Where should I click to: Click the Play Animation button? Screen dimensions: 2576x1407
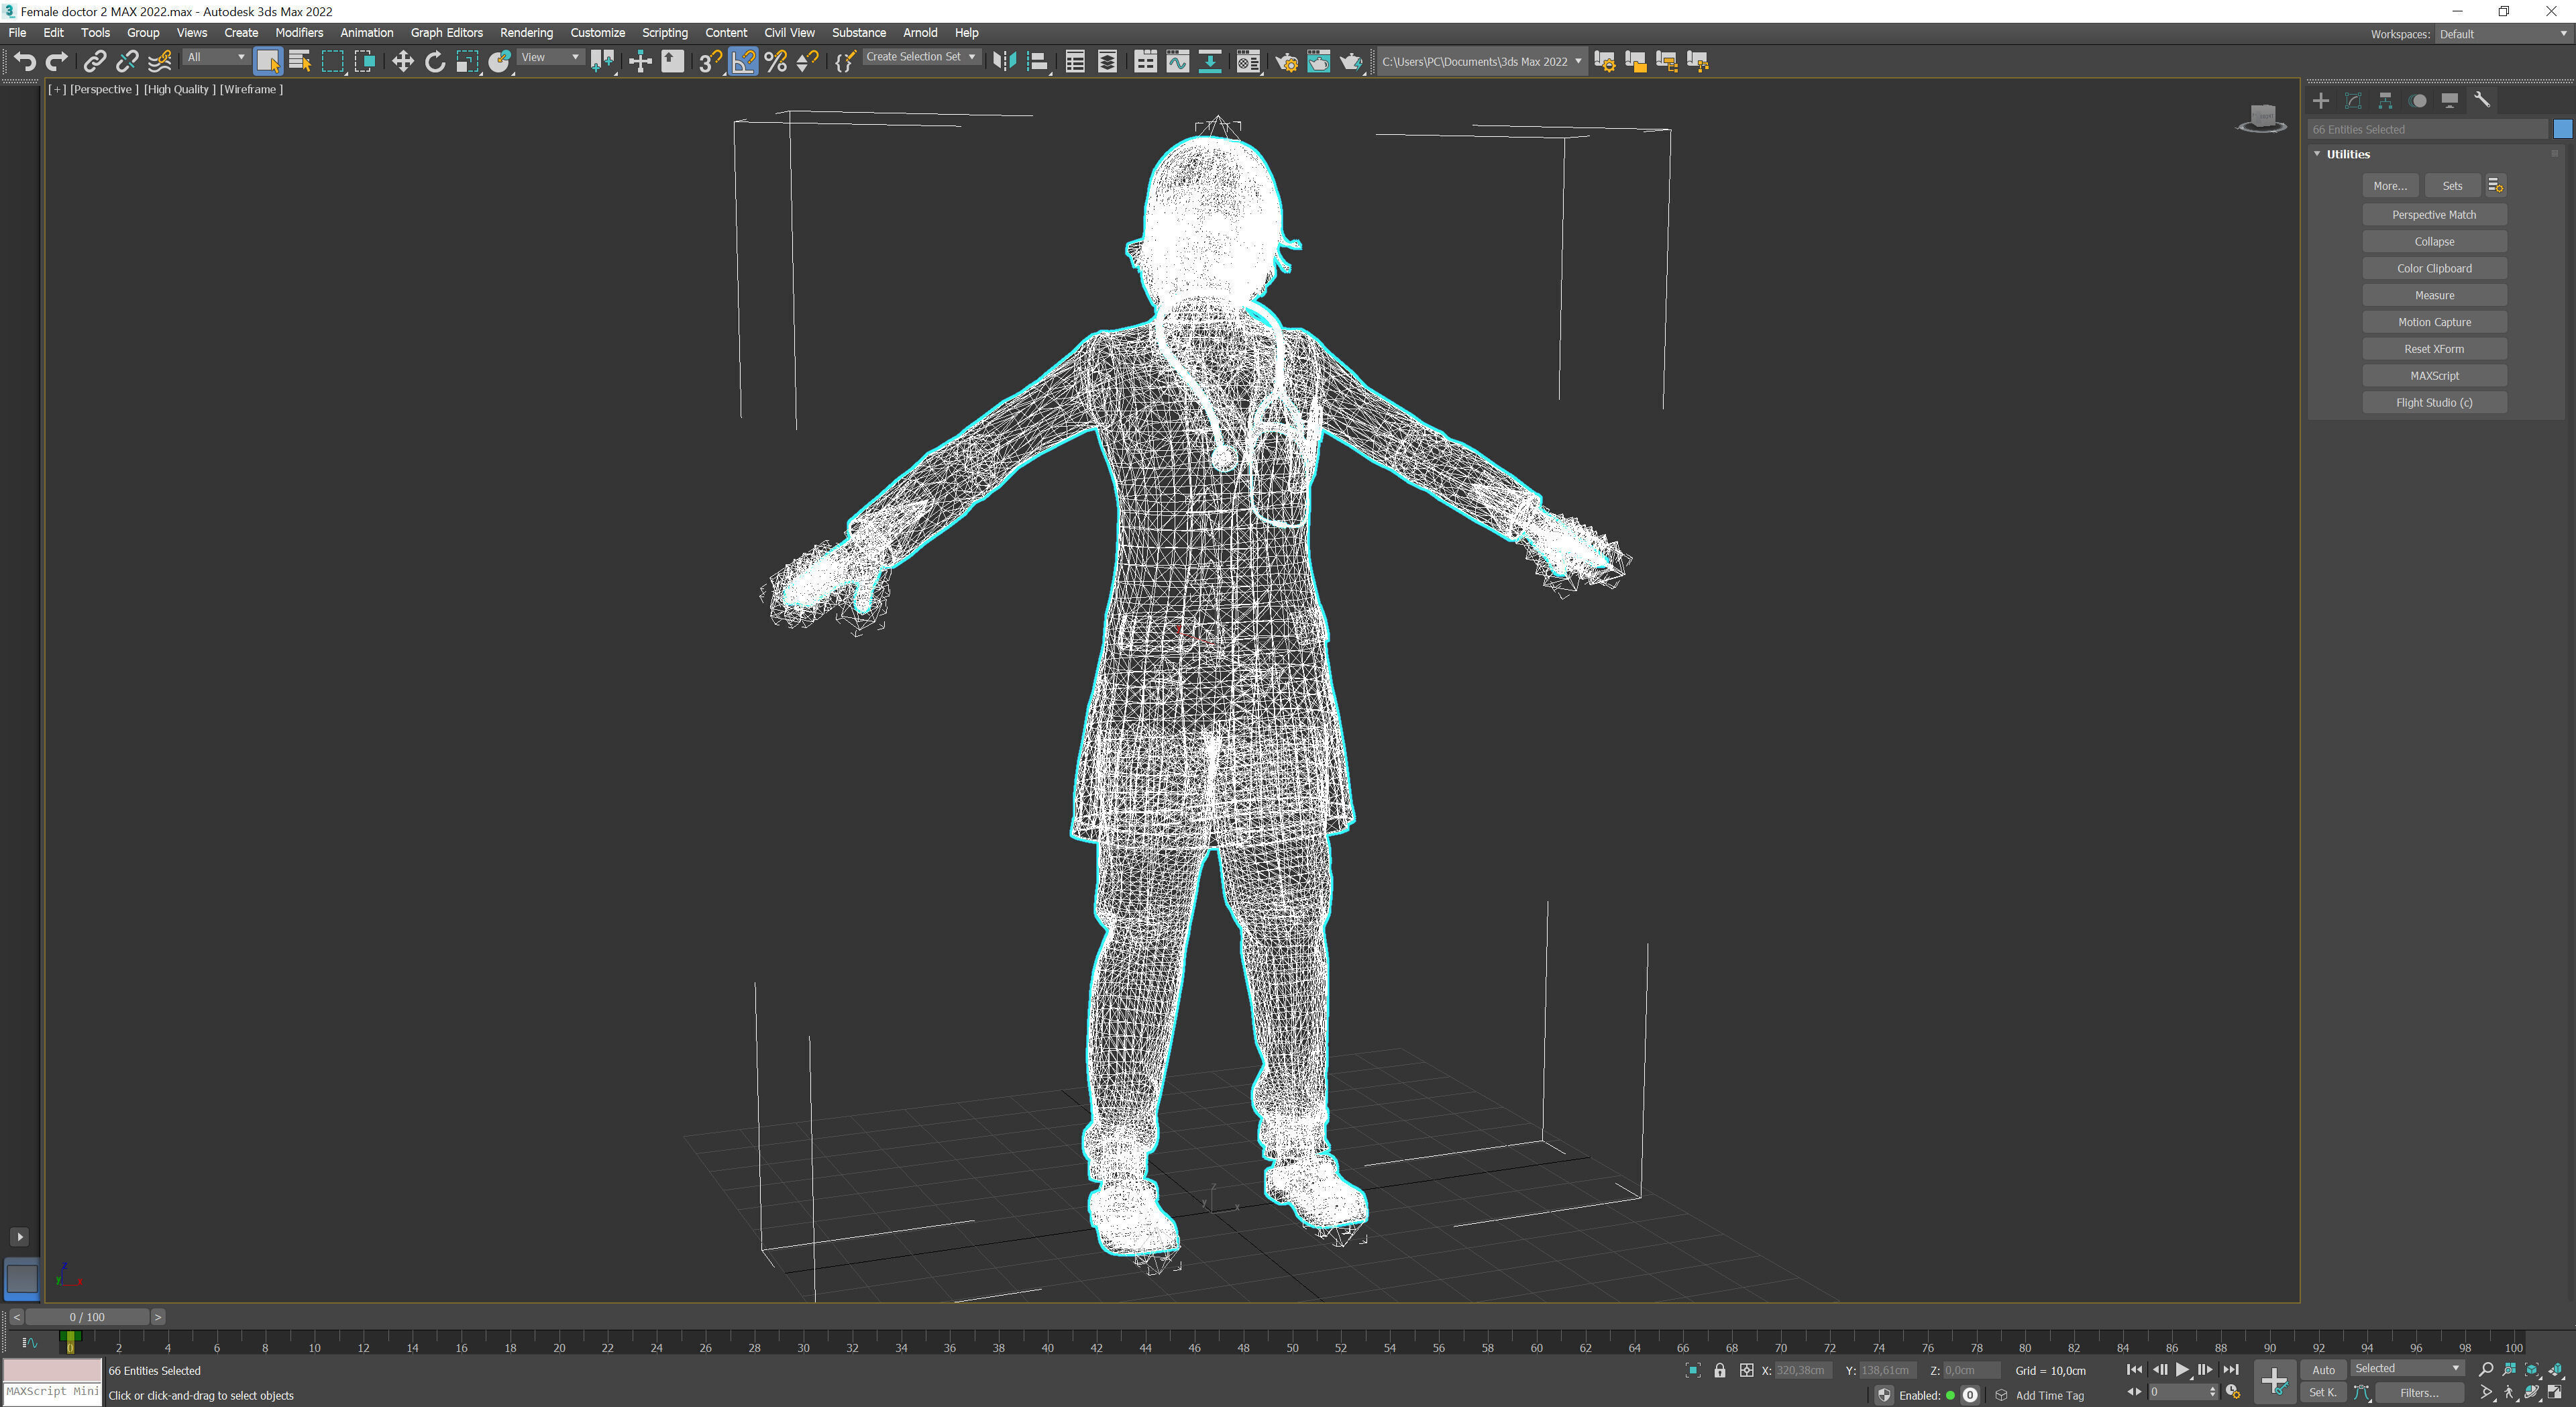2182,1370
